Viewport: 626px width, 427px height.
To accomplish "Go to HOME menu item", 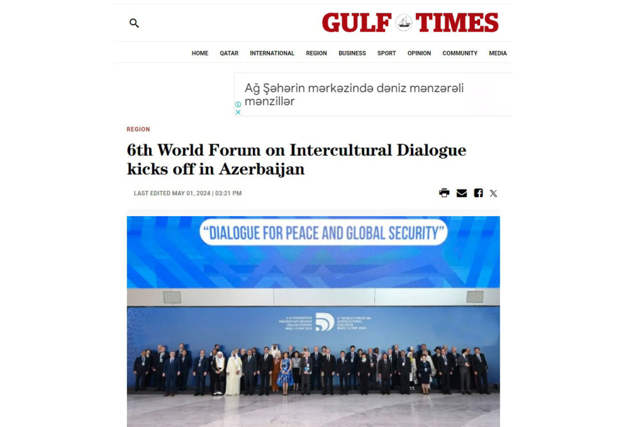I will tap(200, 53).
